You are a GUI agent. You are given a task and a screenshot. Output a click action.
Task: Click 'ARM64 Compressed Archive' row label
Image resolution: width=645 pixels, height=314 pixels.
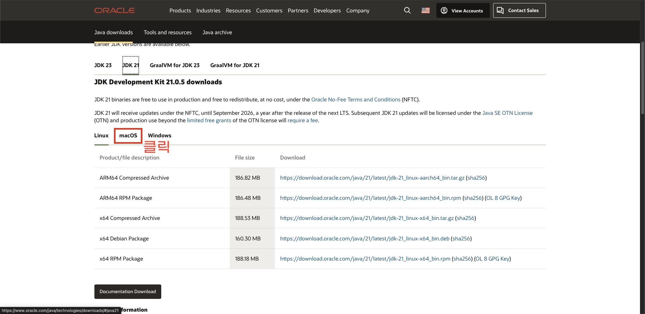tap(134, 178)
